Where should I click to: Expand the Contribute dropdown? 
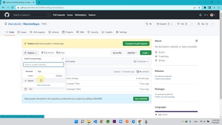tap(141, 61)
